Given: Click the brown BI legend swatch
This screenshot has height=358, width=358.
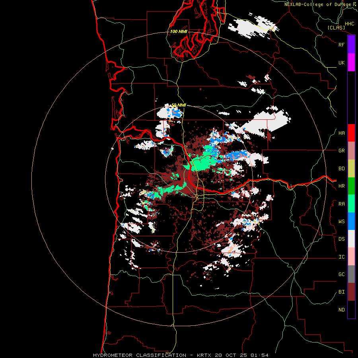Looking at the screenshot, I should click(x=351, y=292).
